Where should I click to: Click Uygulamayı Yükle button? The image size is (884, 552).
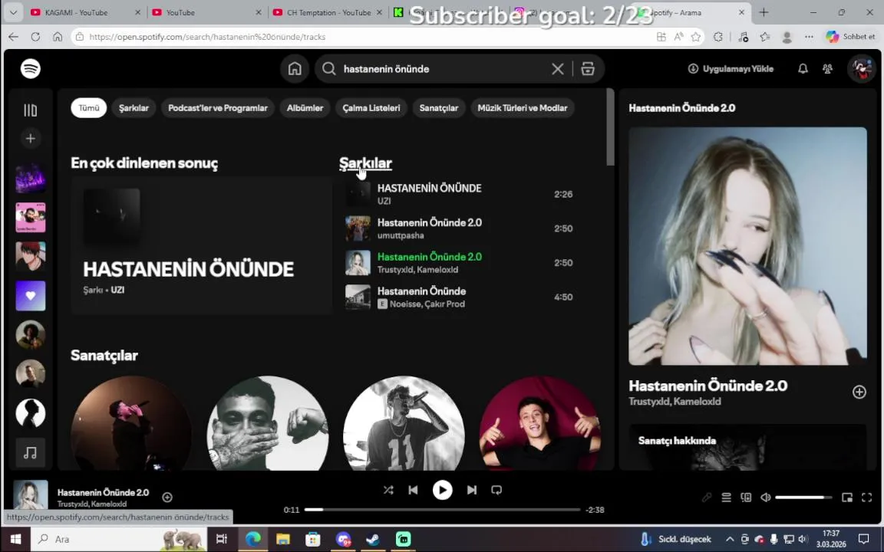click(x=731, y=69)
